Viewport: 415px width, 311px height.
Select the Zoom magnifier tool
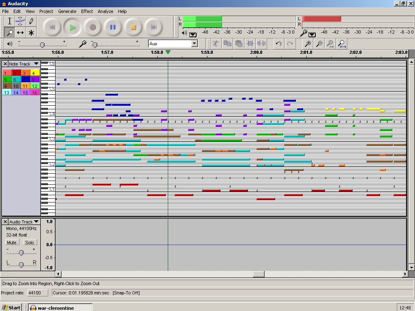[10, 32]
